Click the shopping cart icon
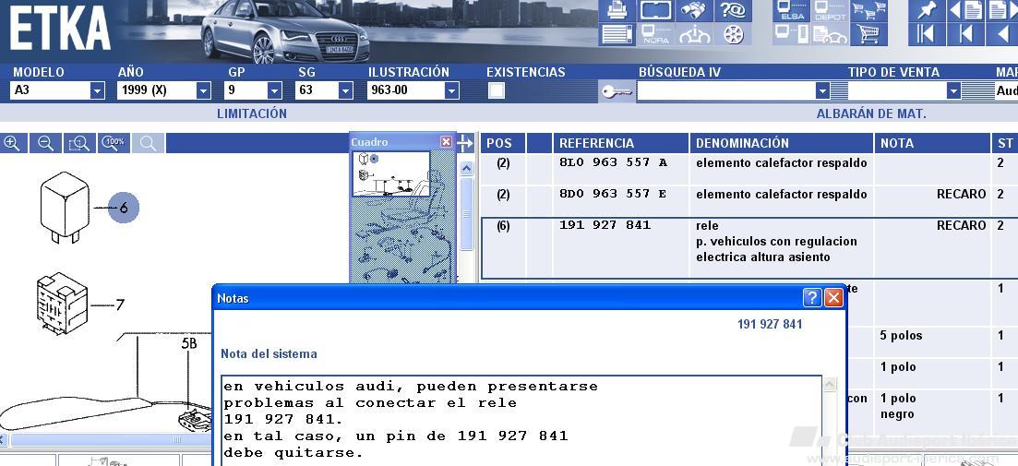 [x=868, y=35]
